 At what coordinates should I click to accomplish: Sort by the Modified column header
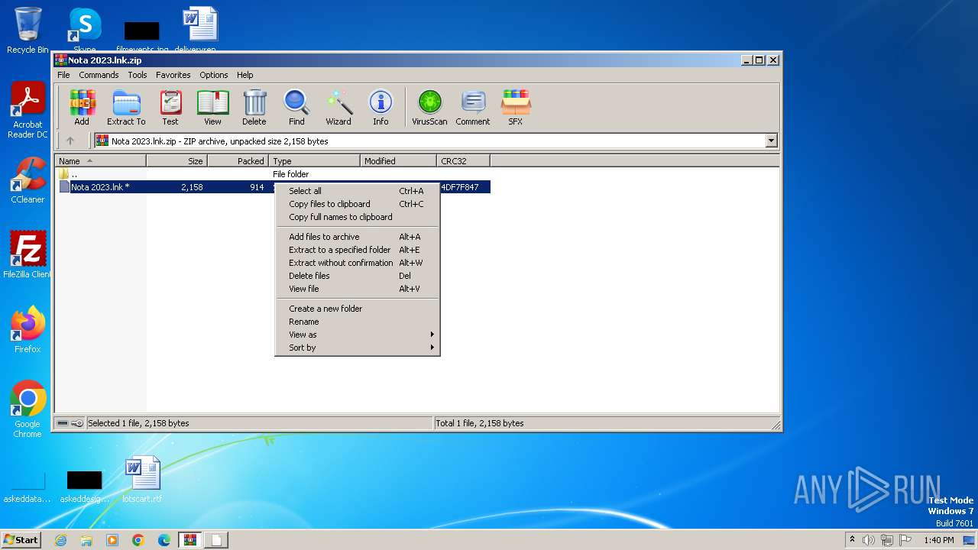coord(398,161)
